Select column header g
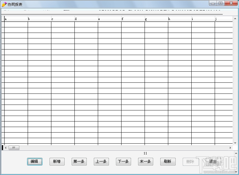The image size is (239, 175). 156,19
